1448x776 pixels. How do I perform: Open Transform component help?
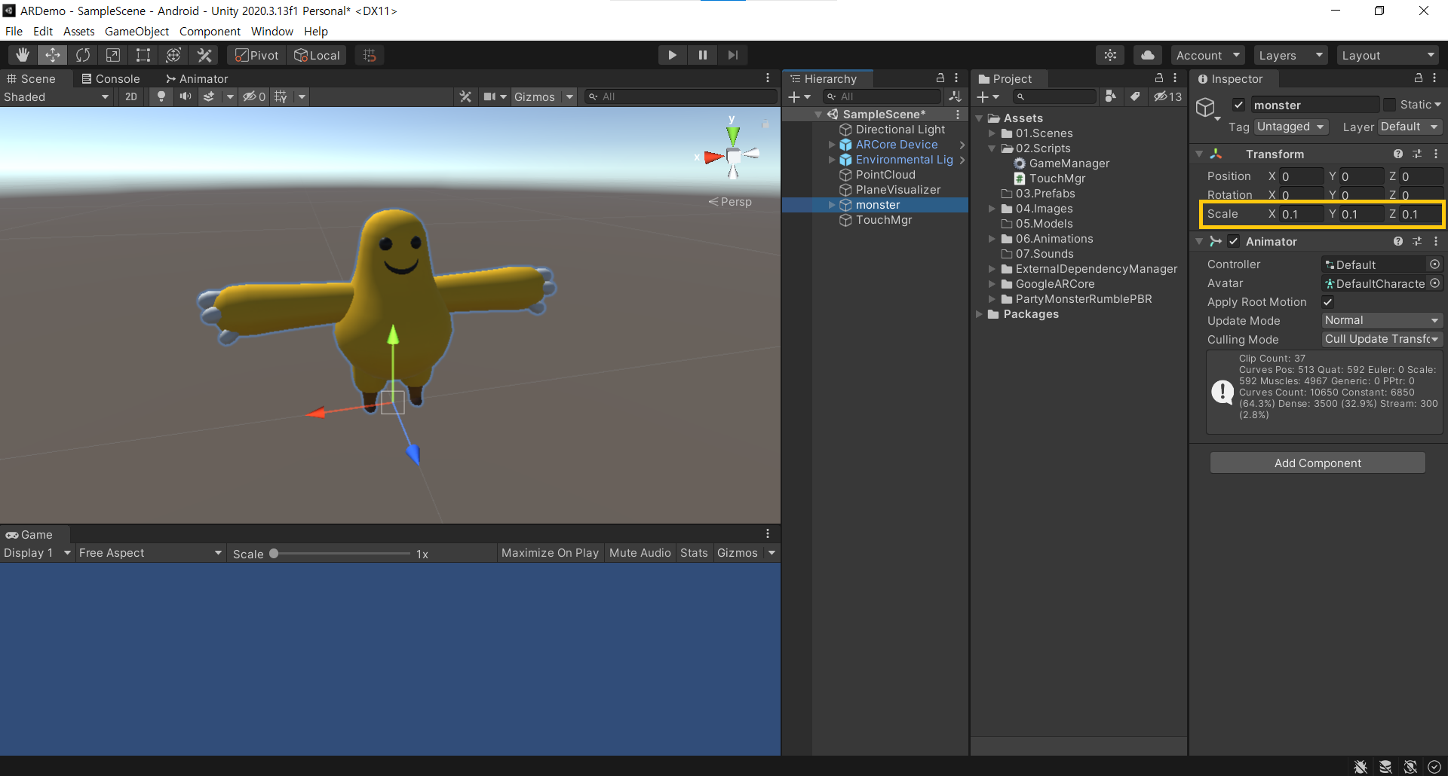(1398, 154)
